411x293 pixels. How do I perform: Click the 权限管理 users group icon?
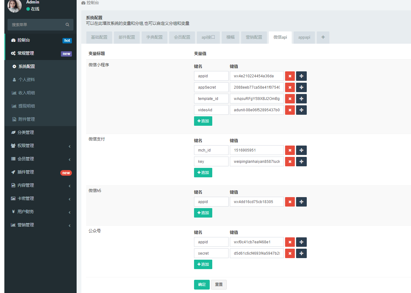click(13, 146)
